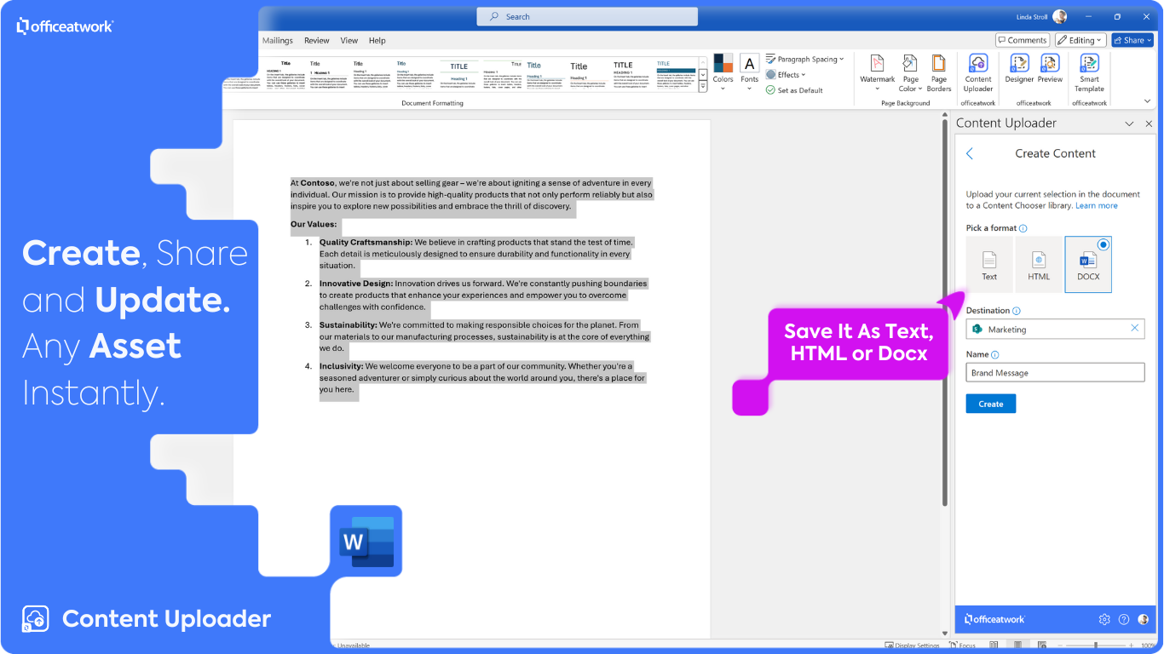Click info icon beside Name label
Viewport: 1164px width, 654px height.
pyautogui.click(x=995, y=354)
